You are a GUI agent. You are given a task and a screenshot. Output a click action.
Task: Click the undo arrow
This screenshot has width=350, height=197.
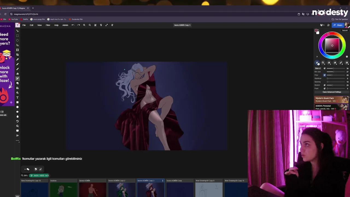pyautogui.click(x=73, y=25)
